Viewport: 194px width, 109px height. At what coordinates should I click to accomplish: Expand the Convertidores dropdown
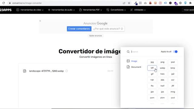(116, 10)
